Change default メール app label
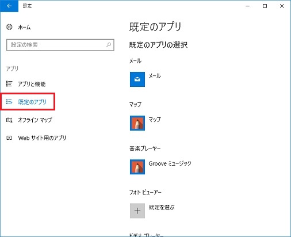The width and height of the screenshot is (291, 237). [x=155, y=76]
